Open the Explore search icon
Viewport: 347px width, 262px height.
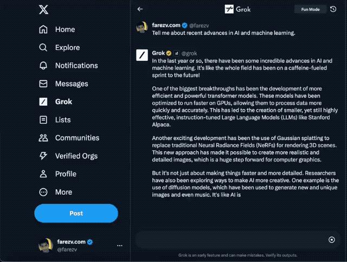pos(44,48)
